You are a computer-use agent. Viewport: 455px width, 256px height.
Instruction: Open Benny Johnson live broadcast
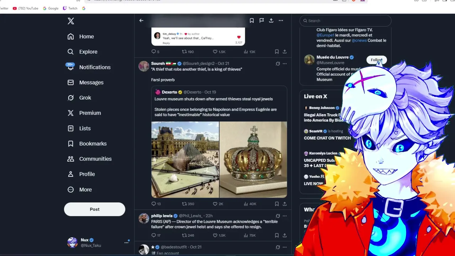(322, 113)
